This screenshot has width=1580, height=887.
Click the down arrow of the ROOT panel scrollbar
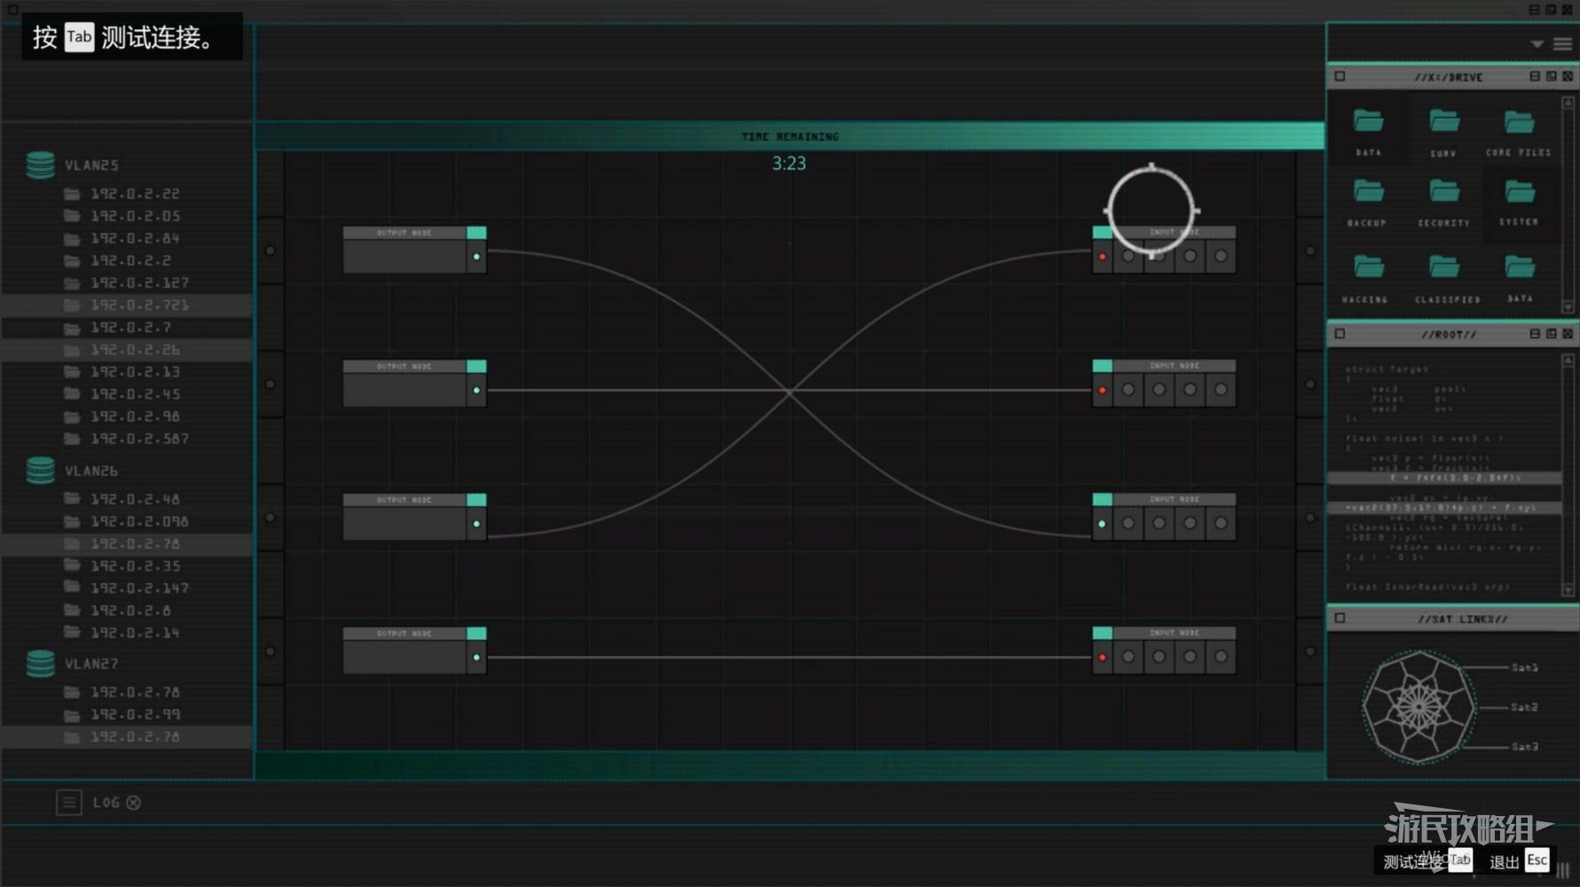click(x=1568, y=590)
